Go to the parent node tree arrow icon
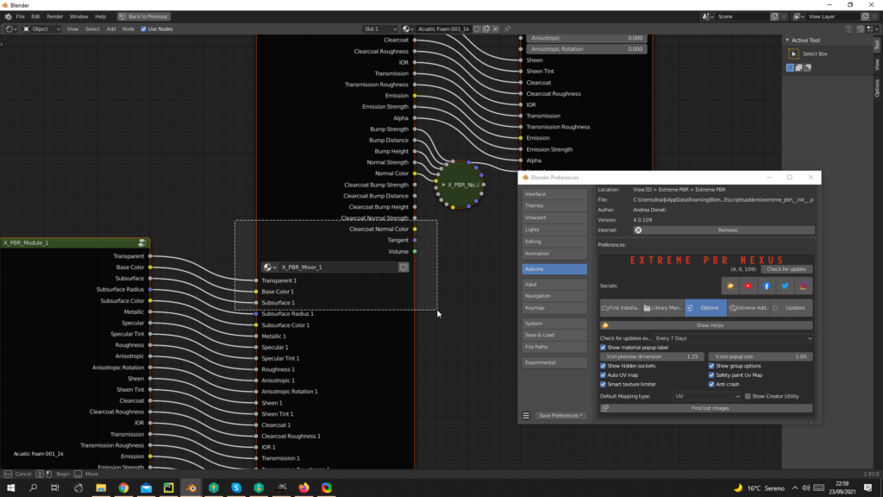Image resolution: width=883 pixels, height=497 pixels. point(849,28)
